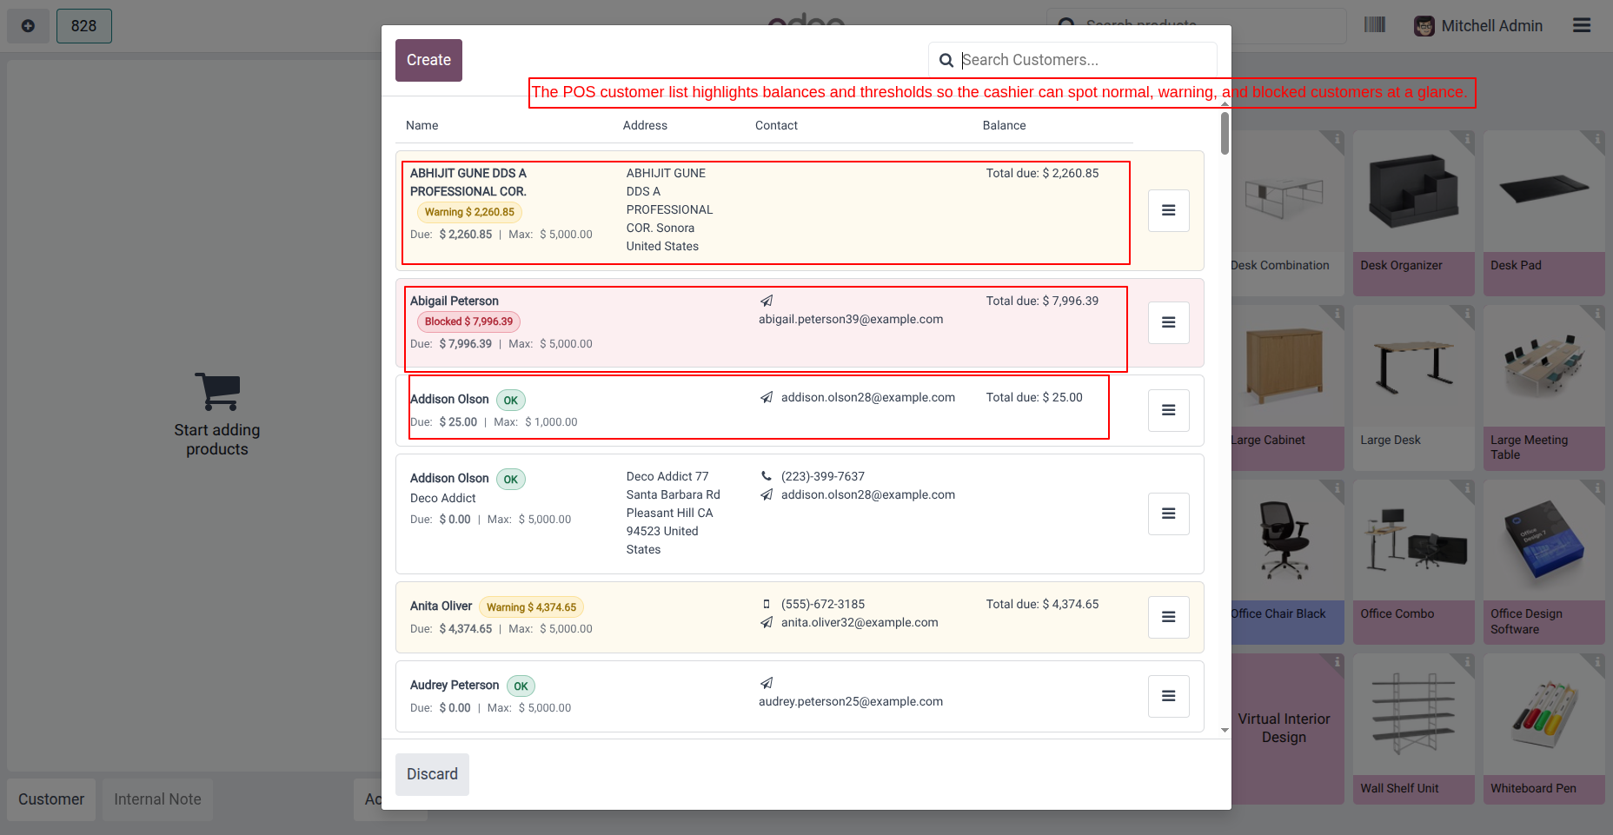Click email icon for abigail.peterson39@example.com

click(x=767, y=301)
